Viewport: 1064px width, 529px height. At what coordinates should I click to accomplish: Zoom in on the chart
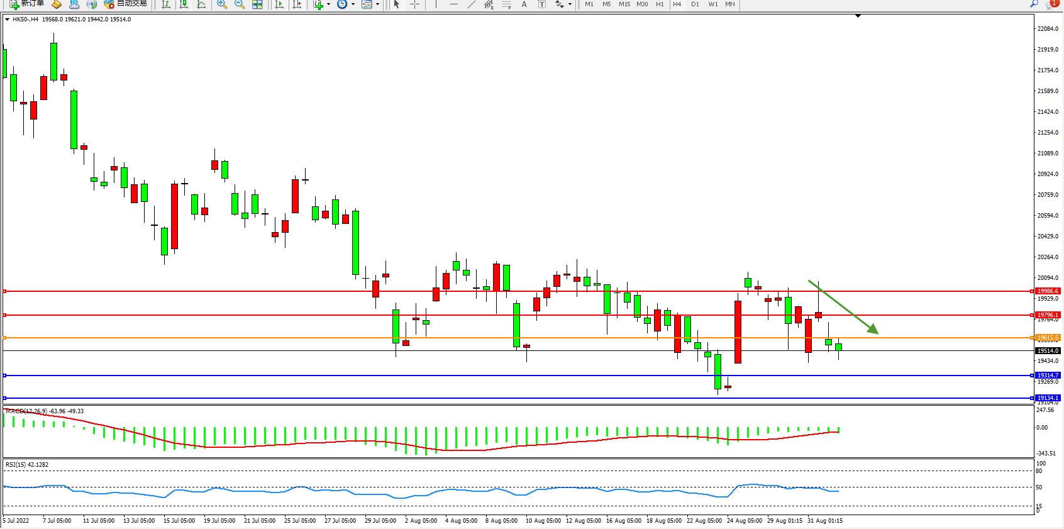point(221,4)
